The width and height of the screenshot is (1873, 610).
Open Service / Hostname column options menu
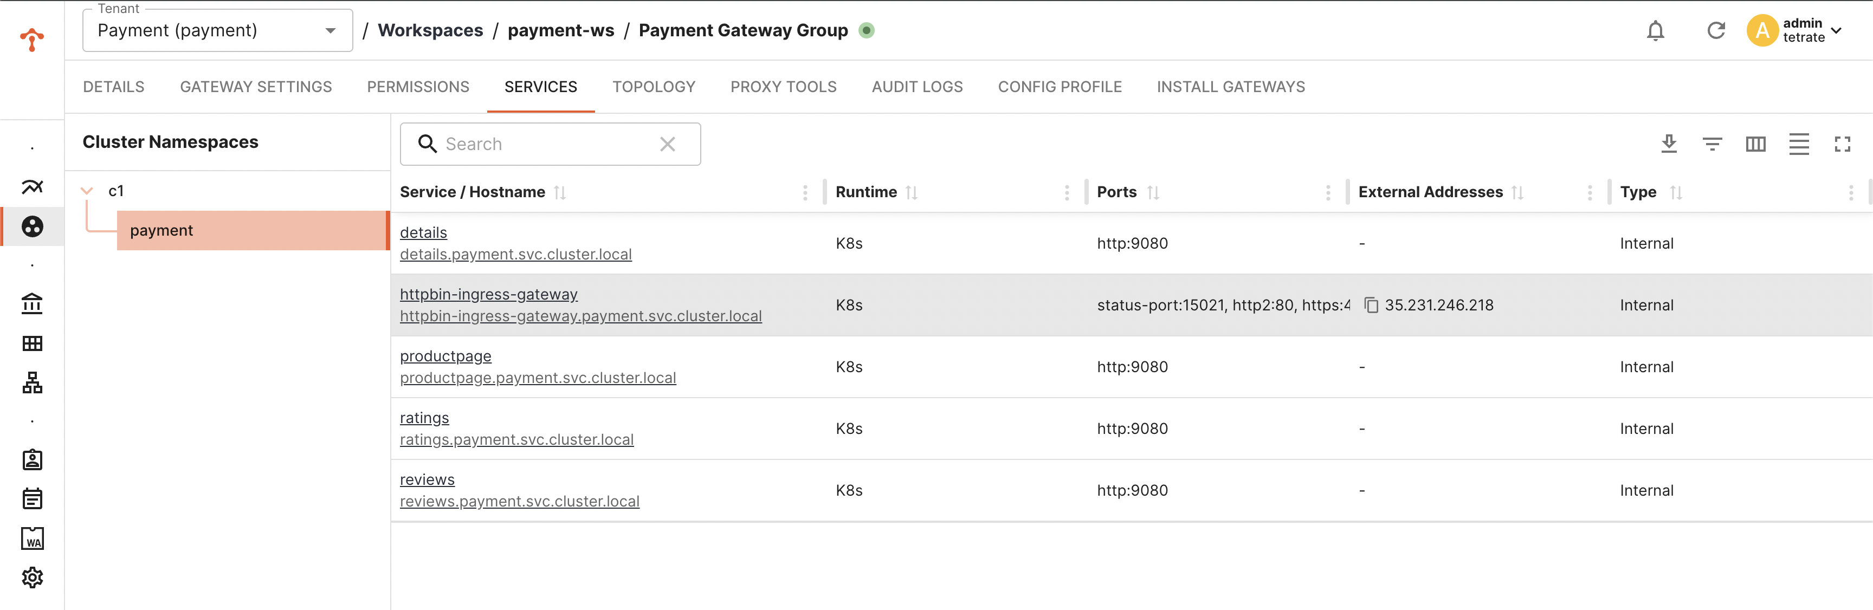click(x=805, y=193)
